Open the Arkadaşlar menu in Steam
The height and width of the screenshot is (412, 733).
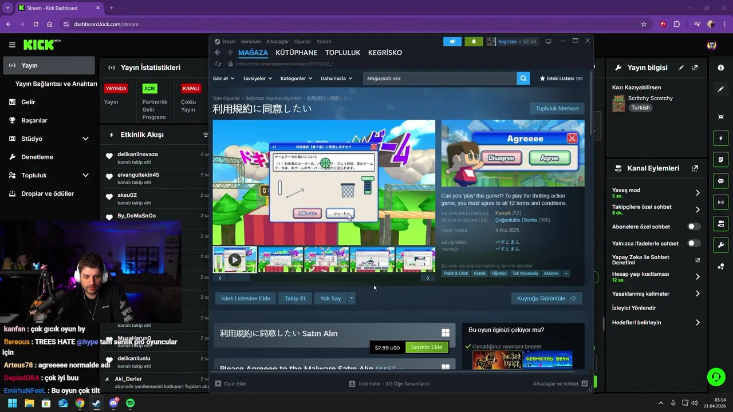pyautogui.click(x=277, y=42)
